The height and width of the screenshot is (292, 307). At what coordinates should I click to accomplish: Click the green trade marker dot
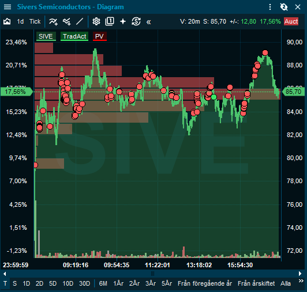[x=214, y=97]
